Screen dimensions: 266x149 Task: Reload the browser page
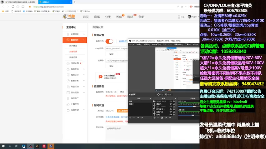pyautogui.click(x=13, y=7)
